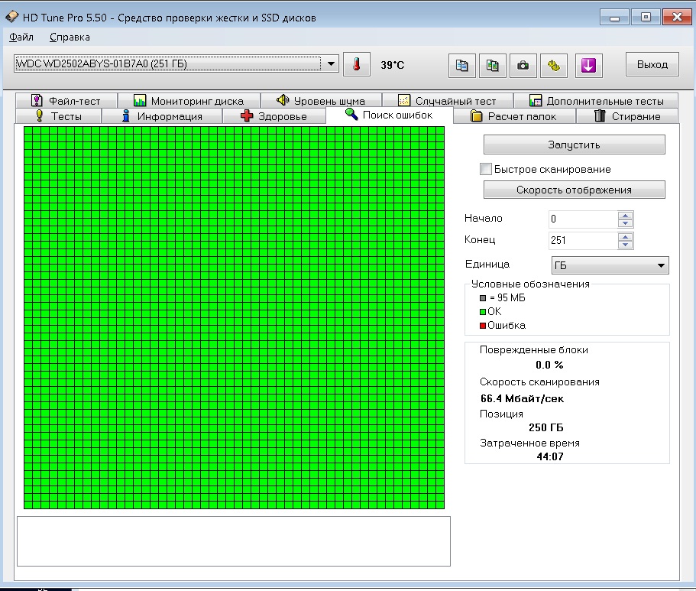Close the HD Tune Pro window
Viewport: 696px width, 591px height.
point(677,18)
